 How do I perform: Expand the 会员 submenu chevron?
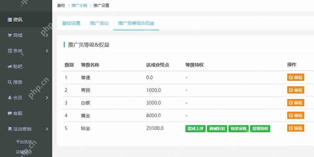pos(47,98)
